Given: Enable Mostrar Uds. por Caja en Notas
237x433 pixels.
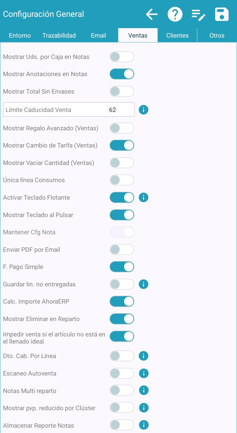Looking at the screenshot, I should pos(122,57).
